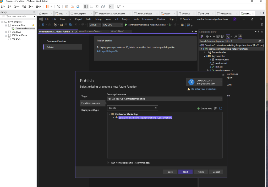Expand Dependencies node in Solution Explorer
The image size is (268, 187).
205,52
